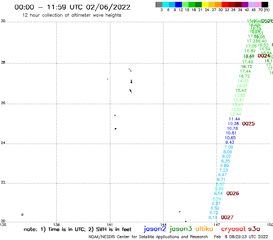Click the latitude 22 axis label

point(3,182)
